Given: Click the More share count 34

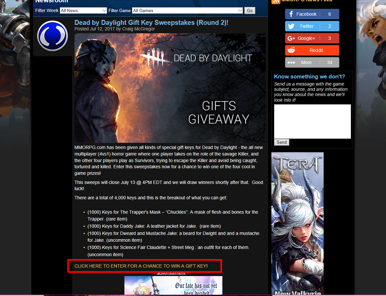Looking at the screenshot, I should click(330, 62).
